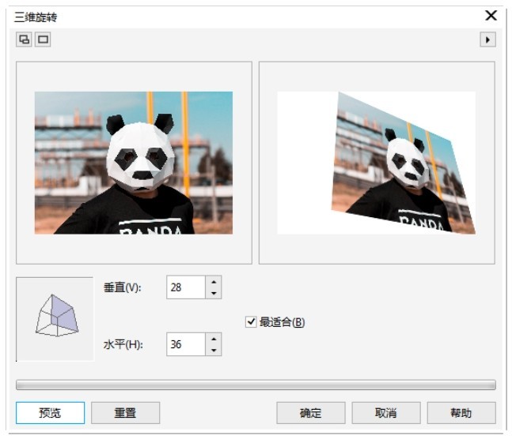Cancel with the 取消 button
Screen dimensions: 512x439
point(386,413)
